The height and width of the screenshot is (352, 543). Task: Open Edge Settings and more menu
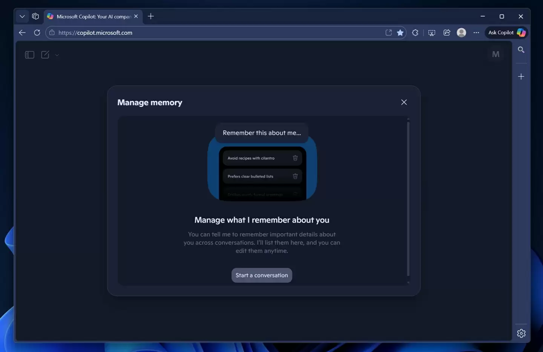pyautogui.click(x=476, y=33)
